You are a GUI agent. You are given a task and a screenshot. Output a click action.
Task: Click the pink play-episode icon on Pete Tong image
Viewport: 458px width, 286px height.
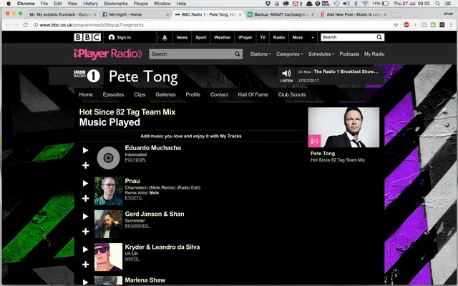tap(315, 141)
